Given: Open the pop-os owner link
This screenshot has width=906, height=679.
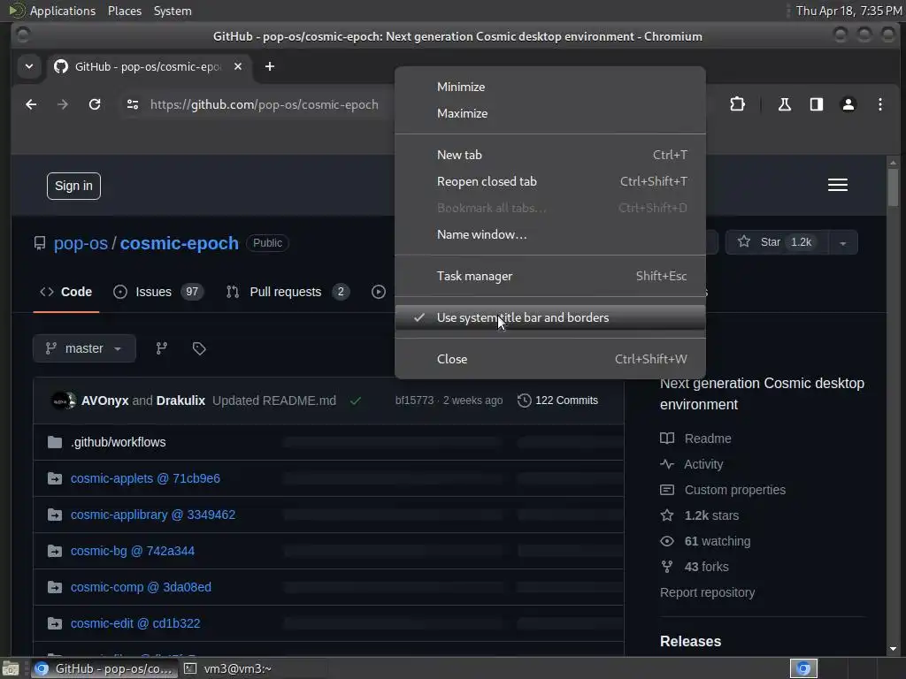Looking at the screenshot, I should [x=81, y=243].
